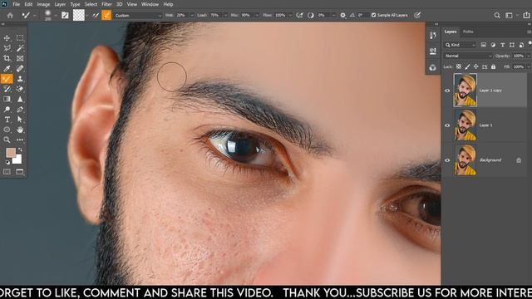The height and width of the screenshot is (299, 532).
Task: Select the Background Eraser tool
Action: click(20, 89)
